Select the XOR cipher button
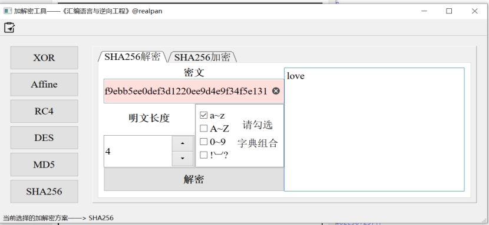489x225 pixels. (44, 58)
